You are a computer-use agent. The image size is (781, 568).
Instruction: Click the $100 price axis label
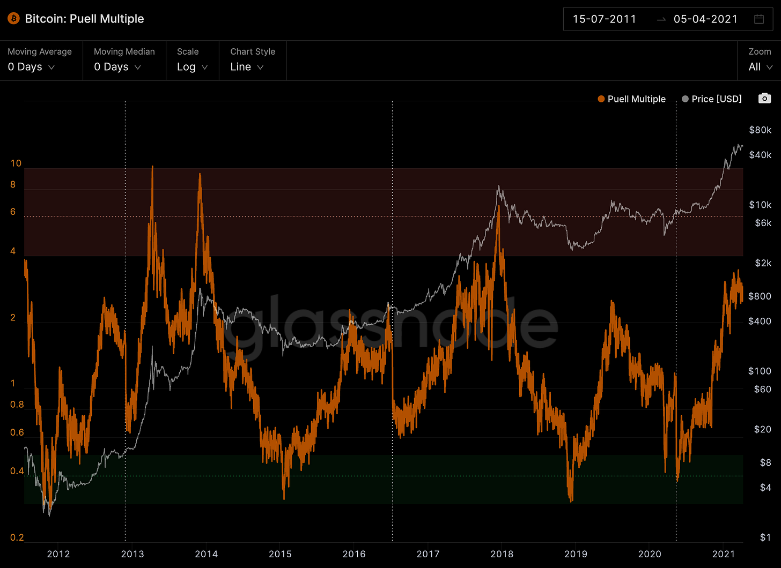760,371
